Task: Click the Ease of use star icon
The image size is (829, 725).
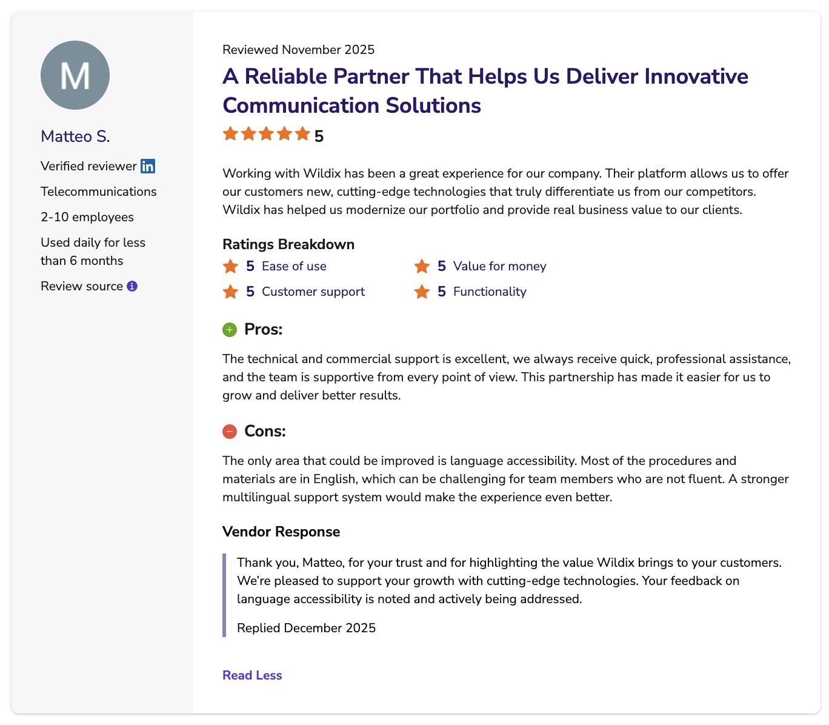Action: coord(230,266)
